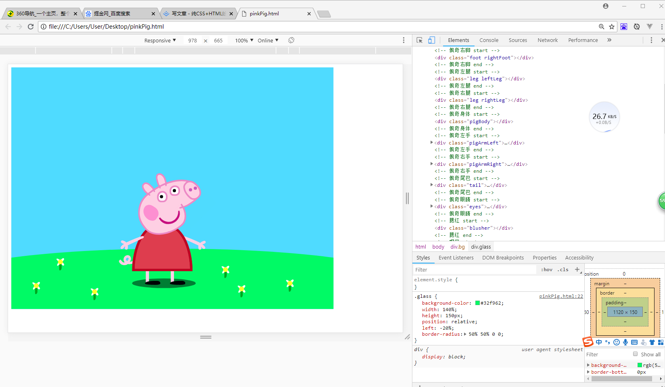
Task: Open the Chrome user profile icon
Action: (x=606, y=6)
